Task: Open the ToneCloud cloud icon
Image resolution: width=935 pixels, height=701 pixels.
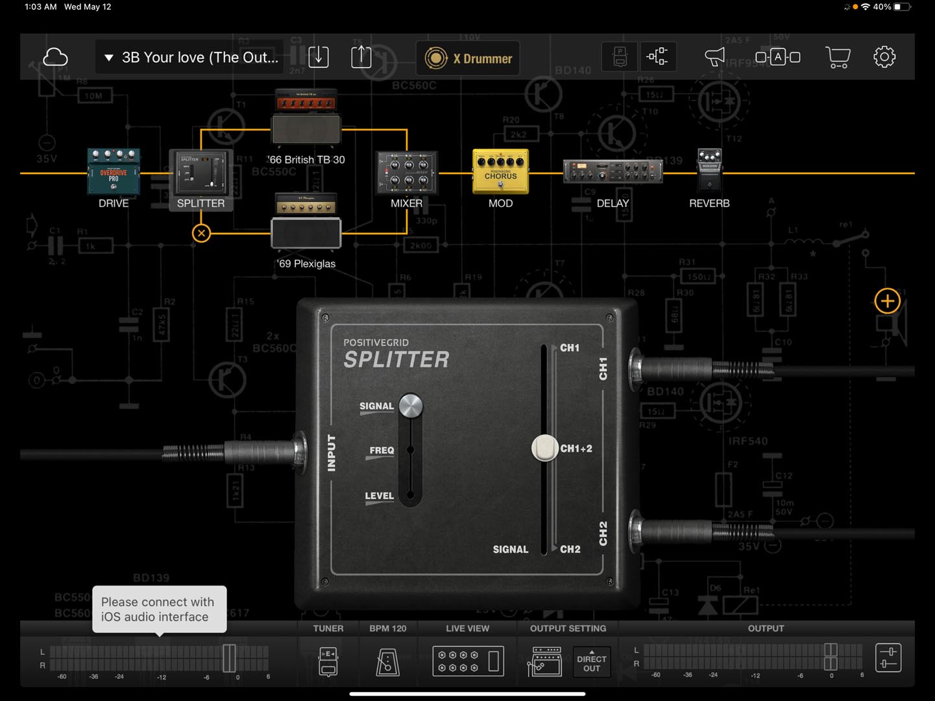Action: coord(55,57)
